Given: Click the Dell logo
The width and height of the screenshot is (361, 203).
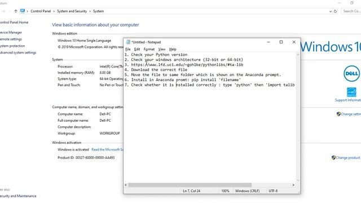Looking at the screenshot, I should coord(351,74).
